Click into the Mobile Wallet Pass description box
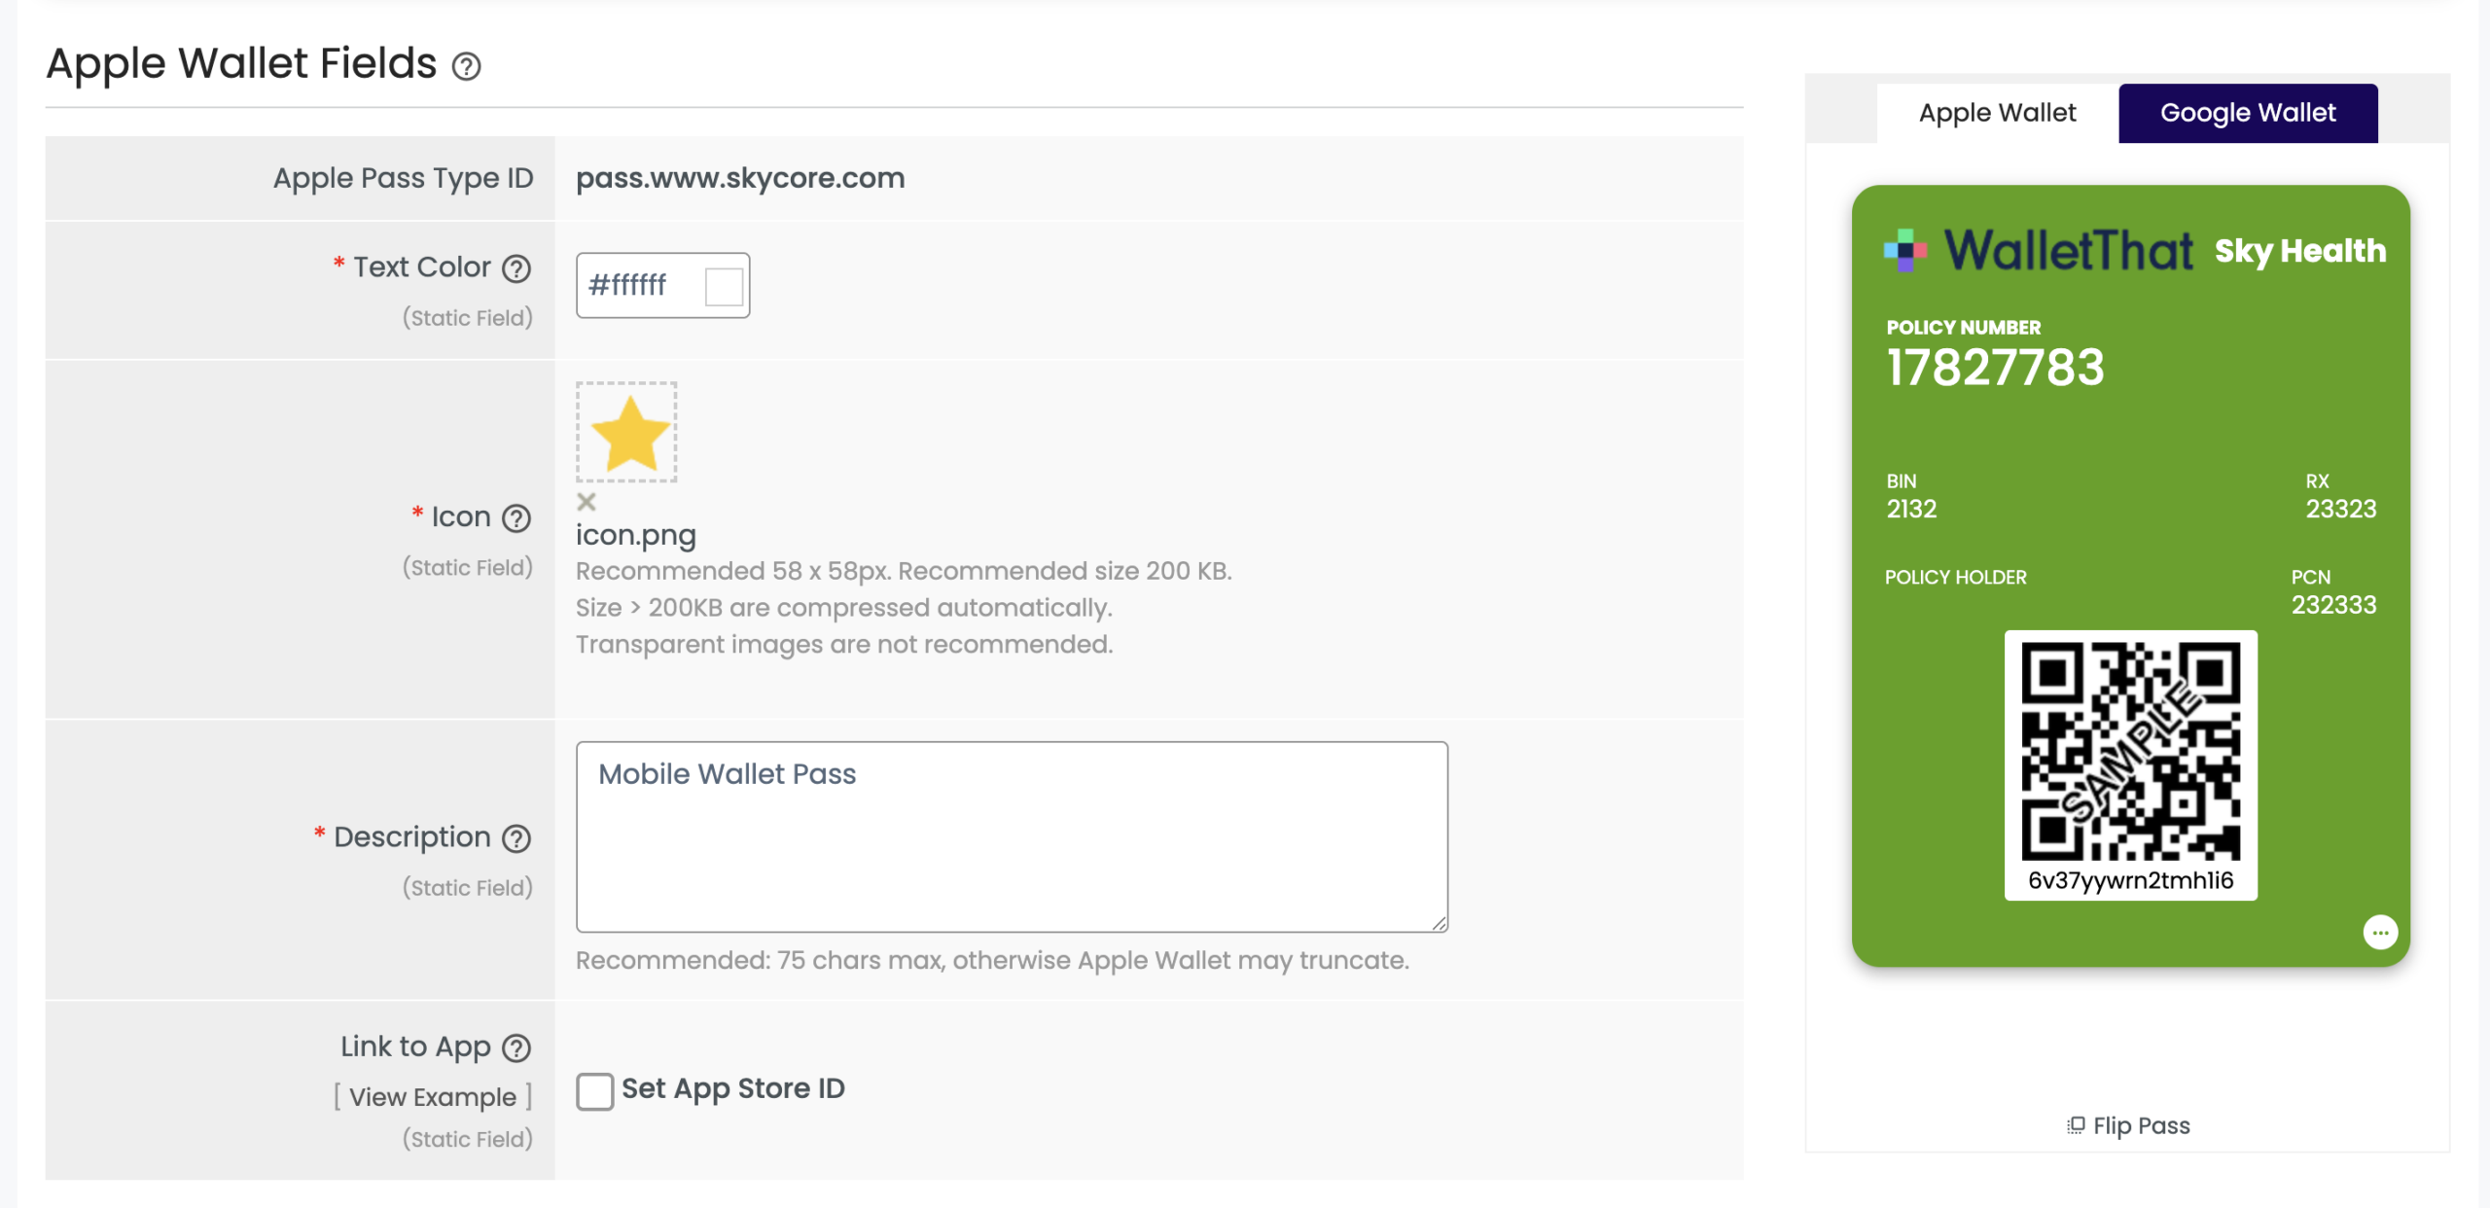Image resolution: width=2490 pixels, height=1208 pixels. click(x=1012, y=836)
